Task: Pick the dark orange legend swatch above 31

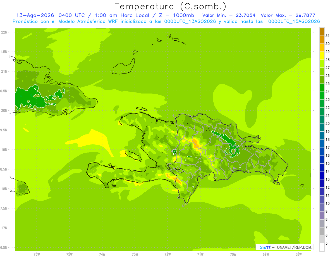Action: [322, 32]
